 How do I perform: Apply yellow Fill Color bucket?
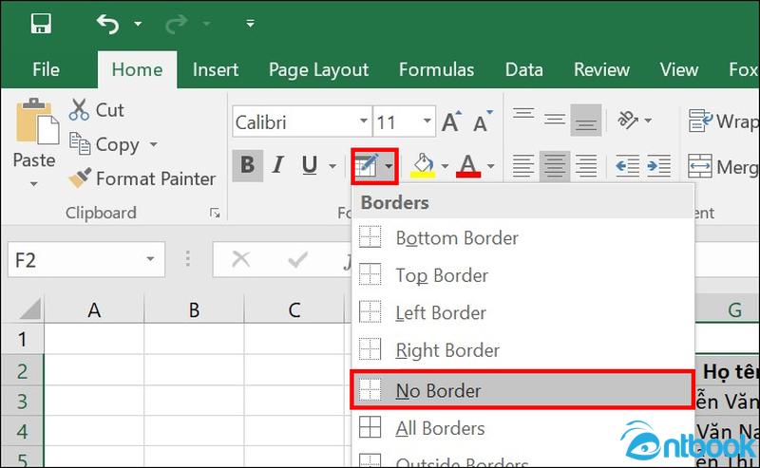click(423, 166)
